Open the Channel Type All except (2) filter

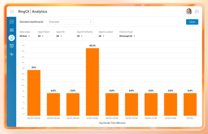pyautogui.click(x=127, y=36)
